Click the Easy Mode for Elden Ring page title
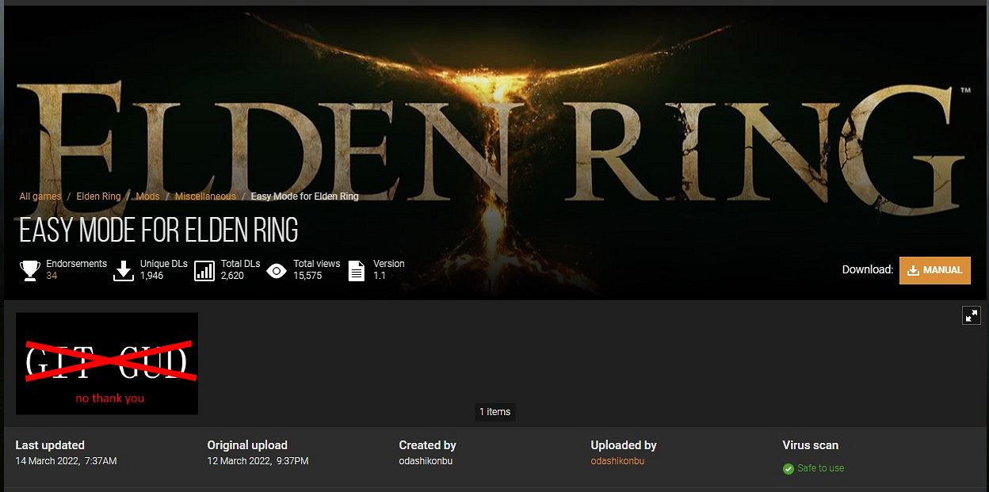The height and width of the screenshot is (492, 989). [x=158, y=231]
